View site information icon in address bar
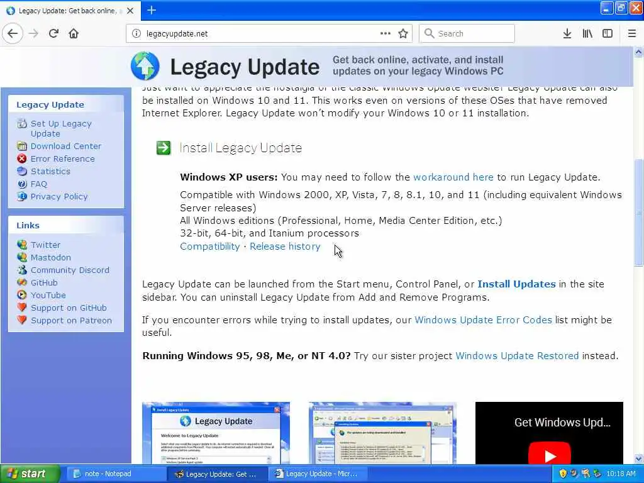Viewport: 644px width, 483px height. (136, 34)
